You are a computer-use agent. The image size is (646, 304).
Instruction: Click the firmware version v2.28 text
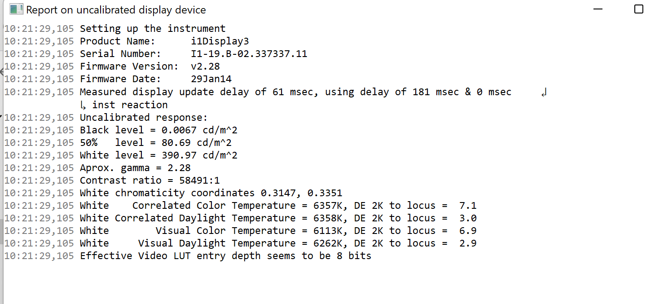tap(205, 66)
